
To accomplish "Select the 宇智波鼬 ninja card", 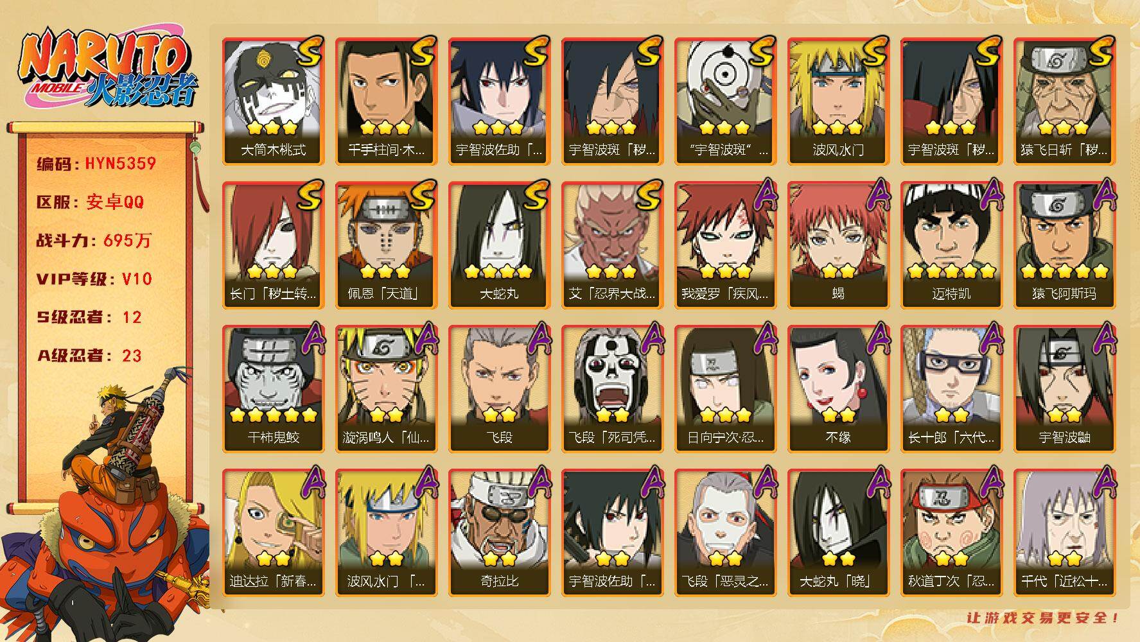I will pyautogui.click(x=1065, y=389).
